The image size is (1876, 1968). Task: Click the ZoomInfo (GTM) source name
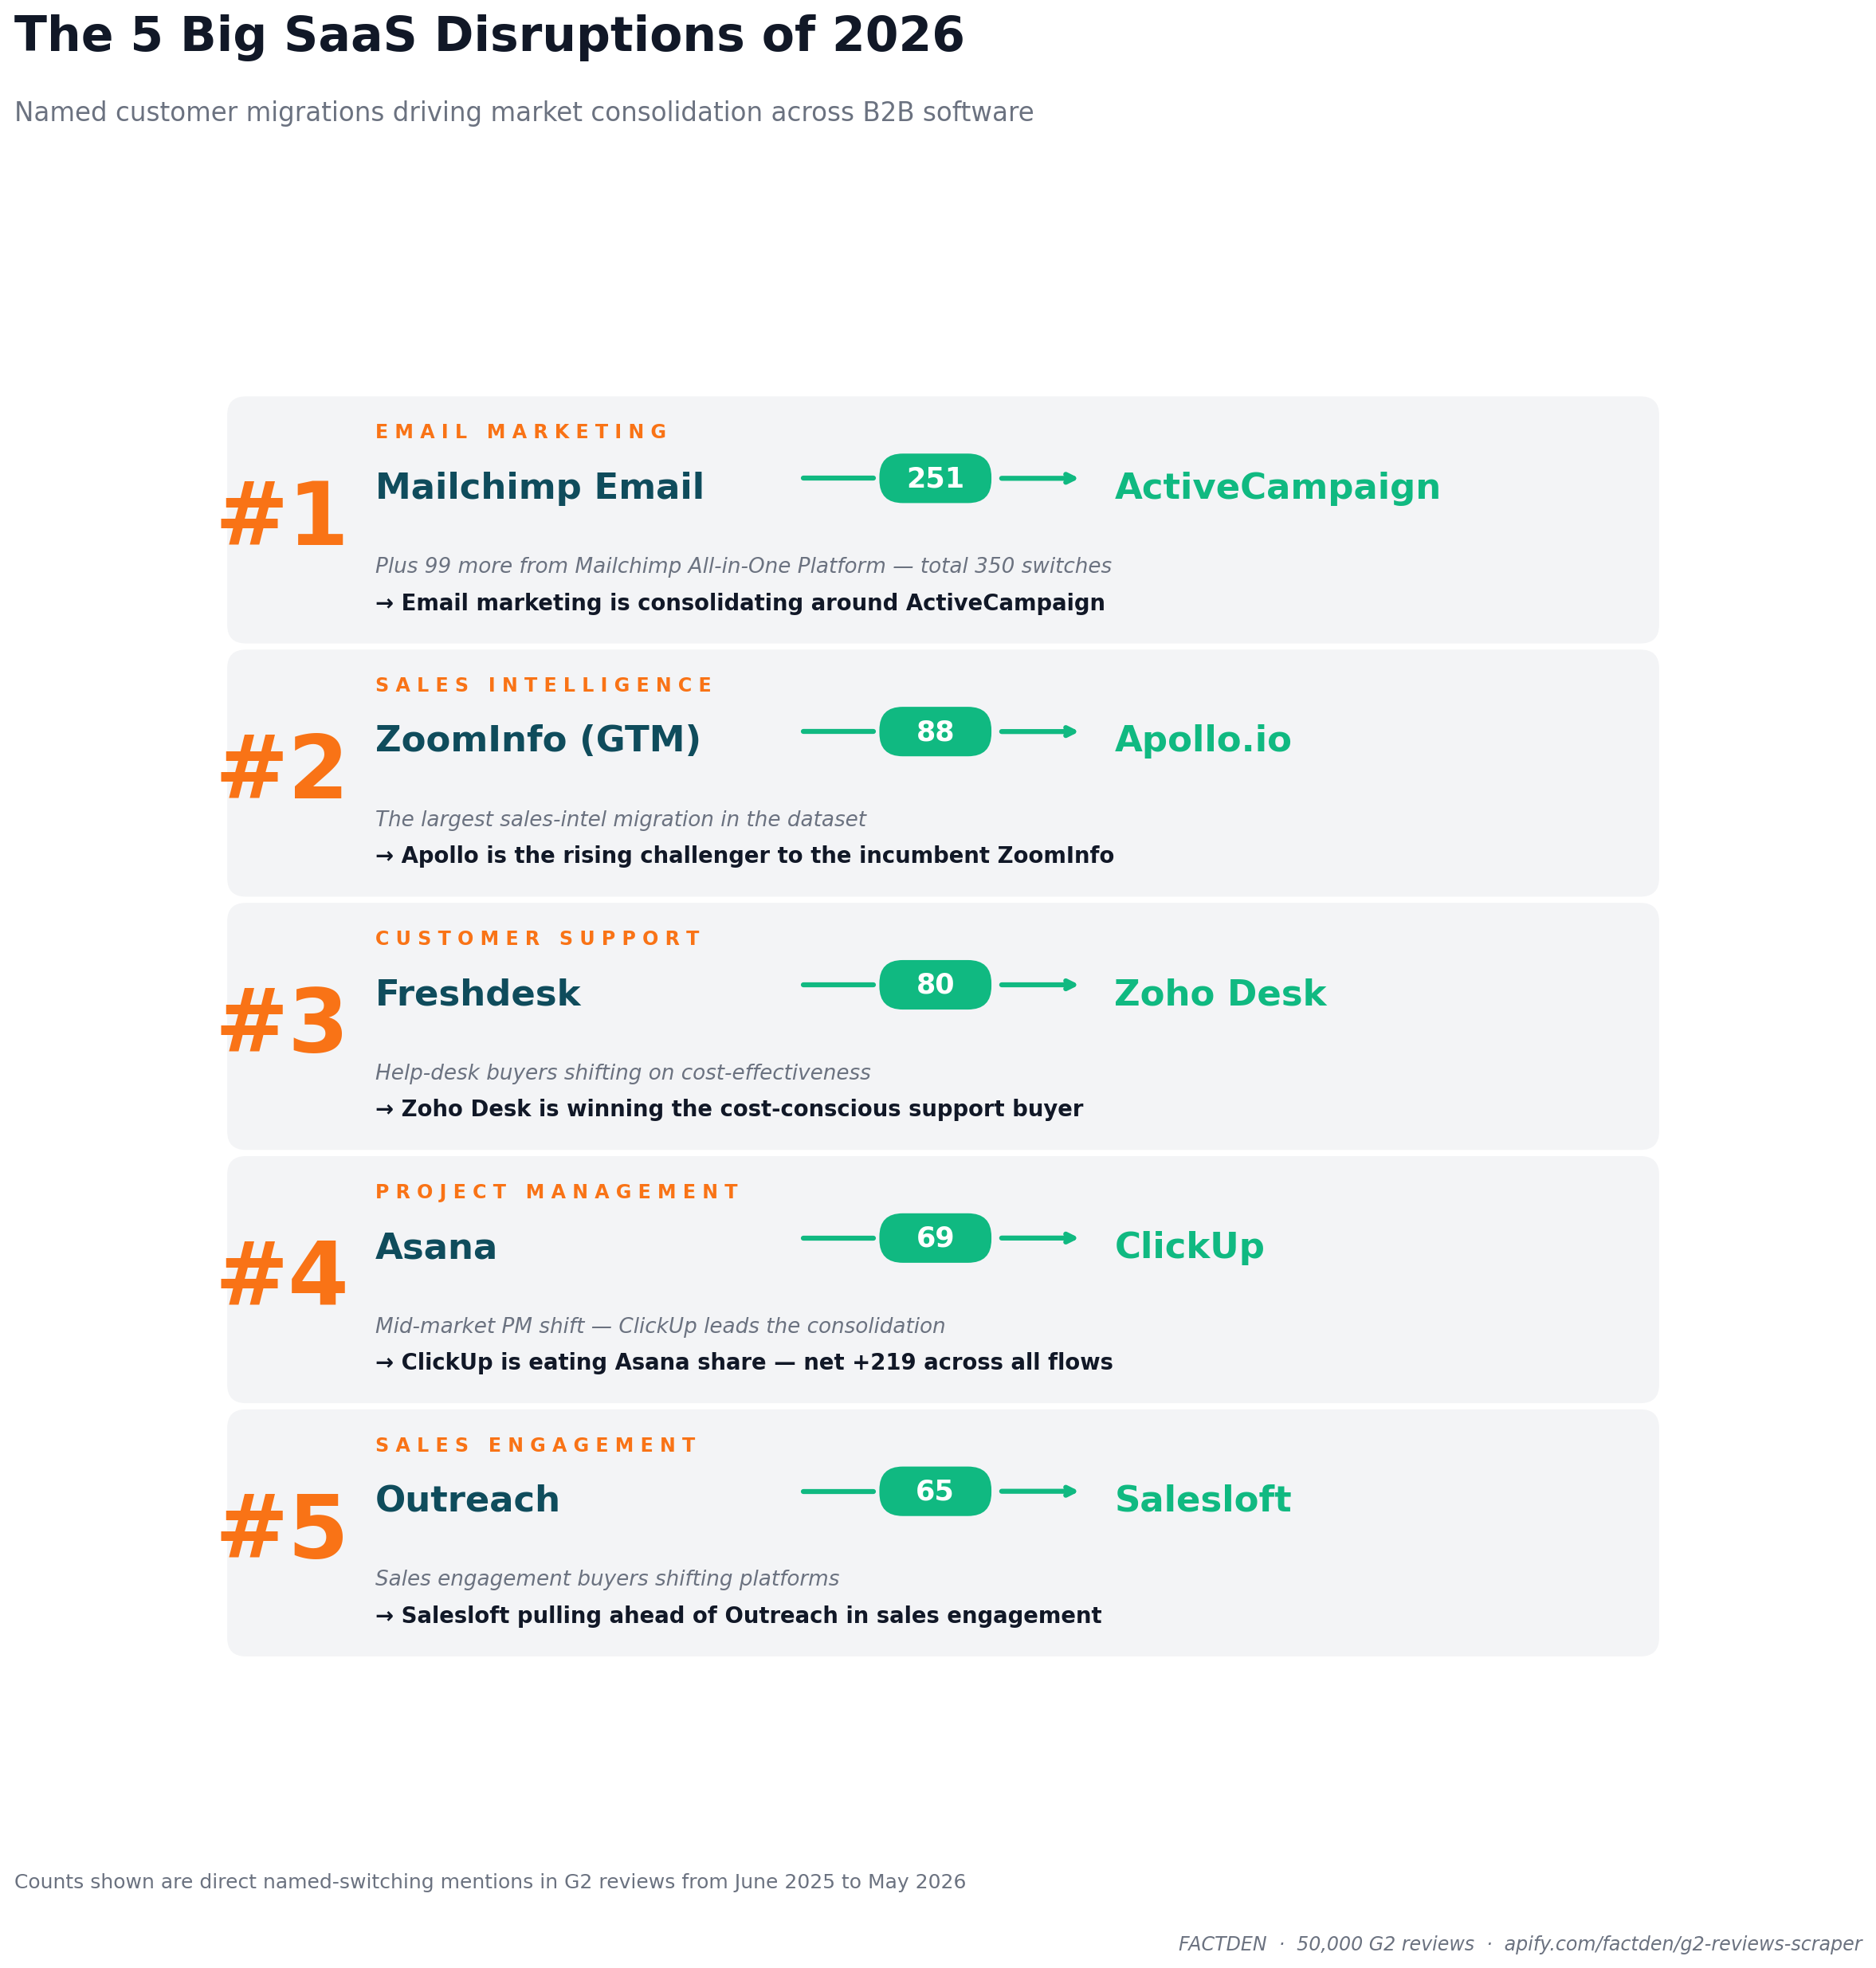pos(537,740)
